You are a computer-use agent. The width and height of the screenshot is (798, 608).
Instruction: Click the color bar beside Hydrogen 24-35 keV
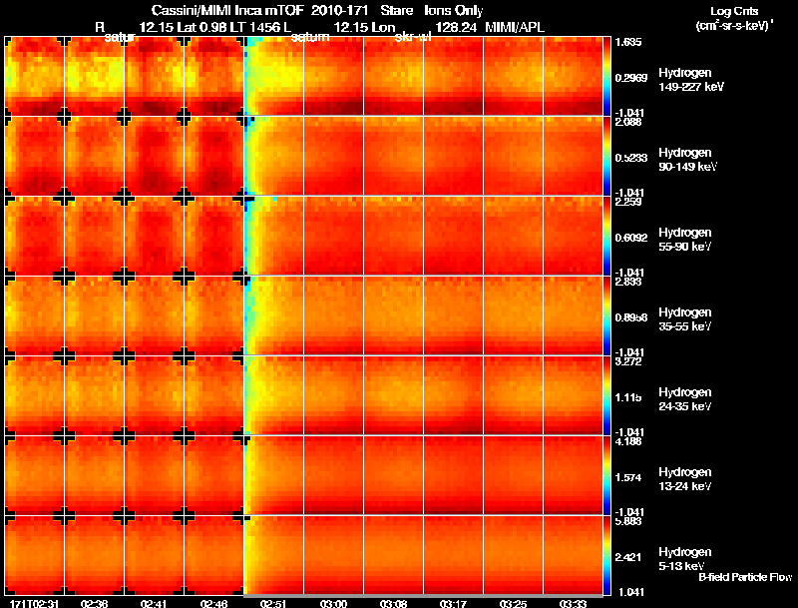(x=606, y=395)
